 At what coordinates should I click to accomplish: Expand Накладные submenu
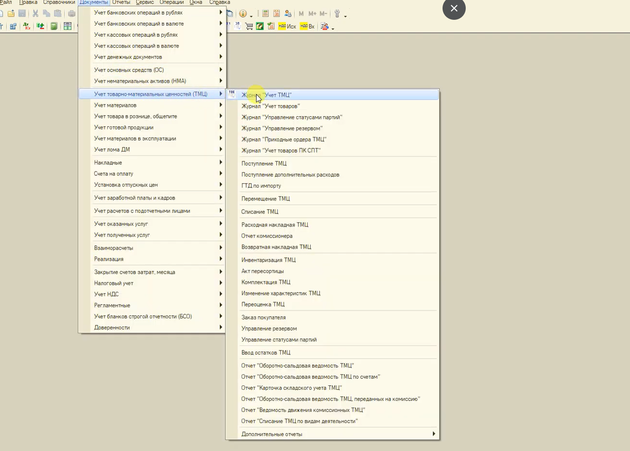[x=152, y=163]
